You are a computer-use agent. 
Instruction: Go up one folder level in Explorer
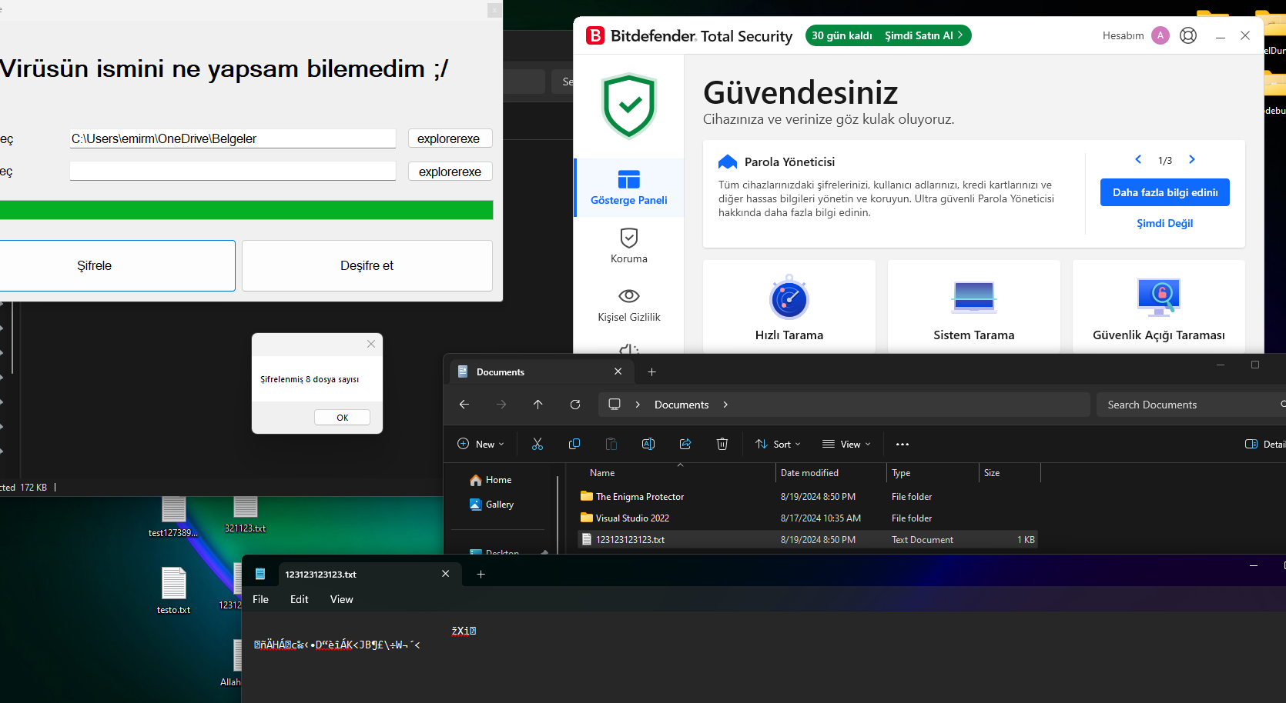[538, 405]
